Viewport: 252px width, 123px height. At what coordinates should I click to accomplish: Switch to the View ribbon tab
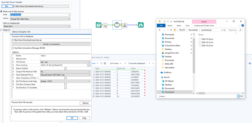(x=187, y=25)
